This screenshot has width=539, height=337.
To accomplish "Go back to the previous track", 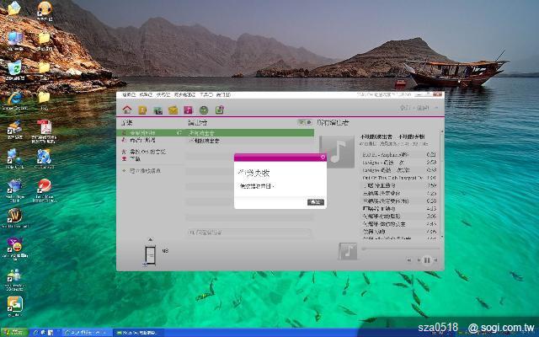I will pos(419,260).
